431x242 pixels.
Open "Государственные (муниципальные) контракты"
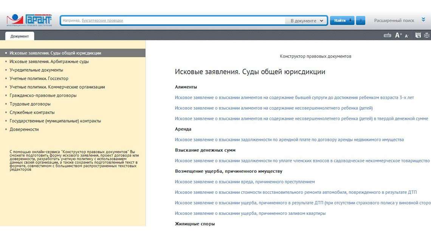[55, 121]
